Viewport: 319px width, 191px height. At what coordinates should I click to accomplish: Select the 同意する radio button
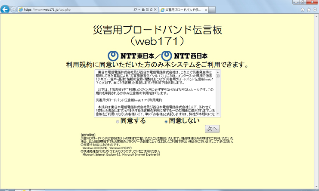[x=118, y=122]
